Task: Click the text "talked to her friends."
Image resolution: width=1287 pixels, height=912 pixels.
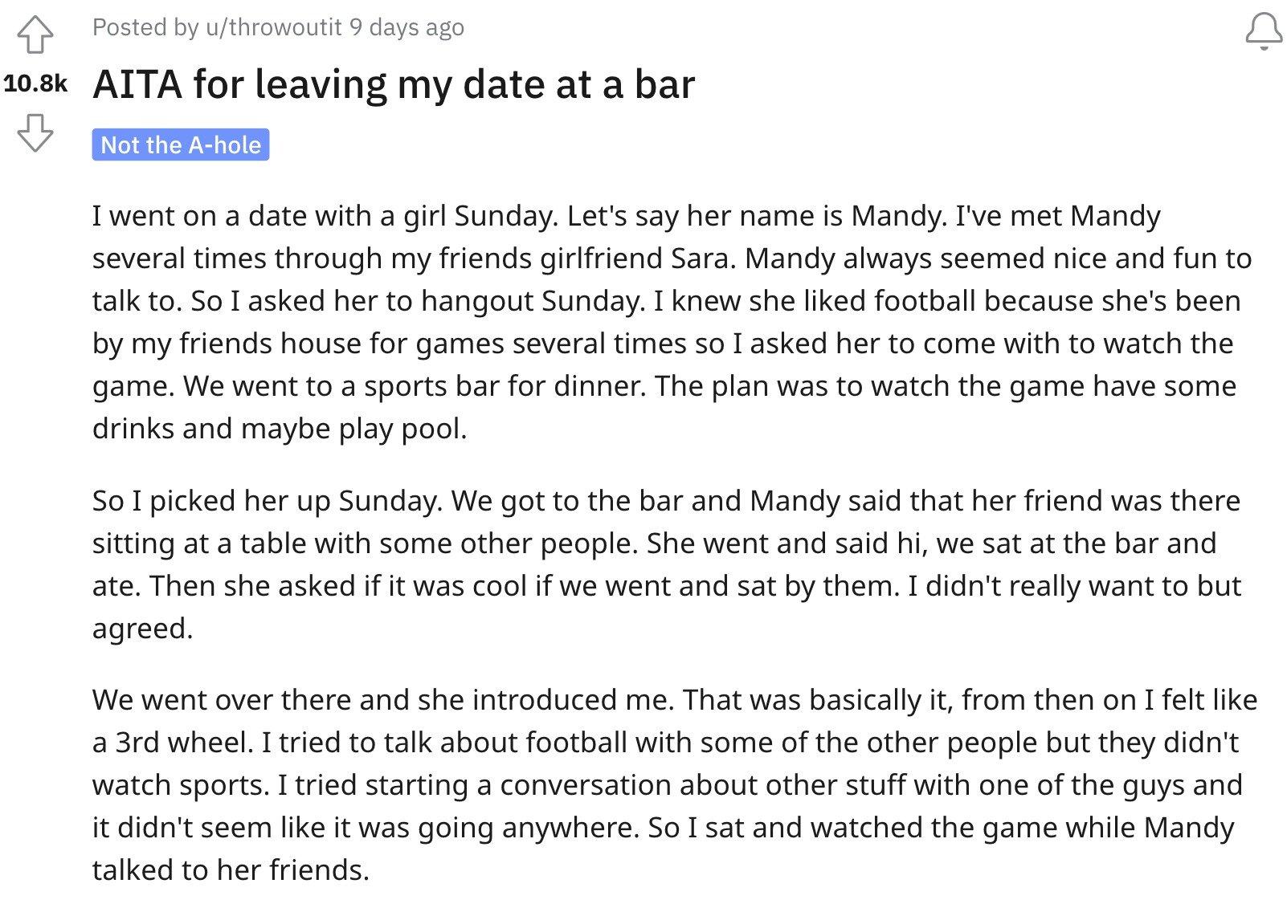Action: (x=231, y=869)
